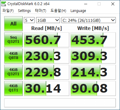Click the Seq write result 453.7
120x110 pixels.
pyautogui.click(x=93, y=40)
